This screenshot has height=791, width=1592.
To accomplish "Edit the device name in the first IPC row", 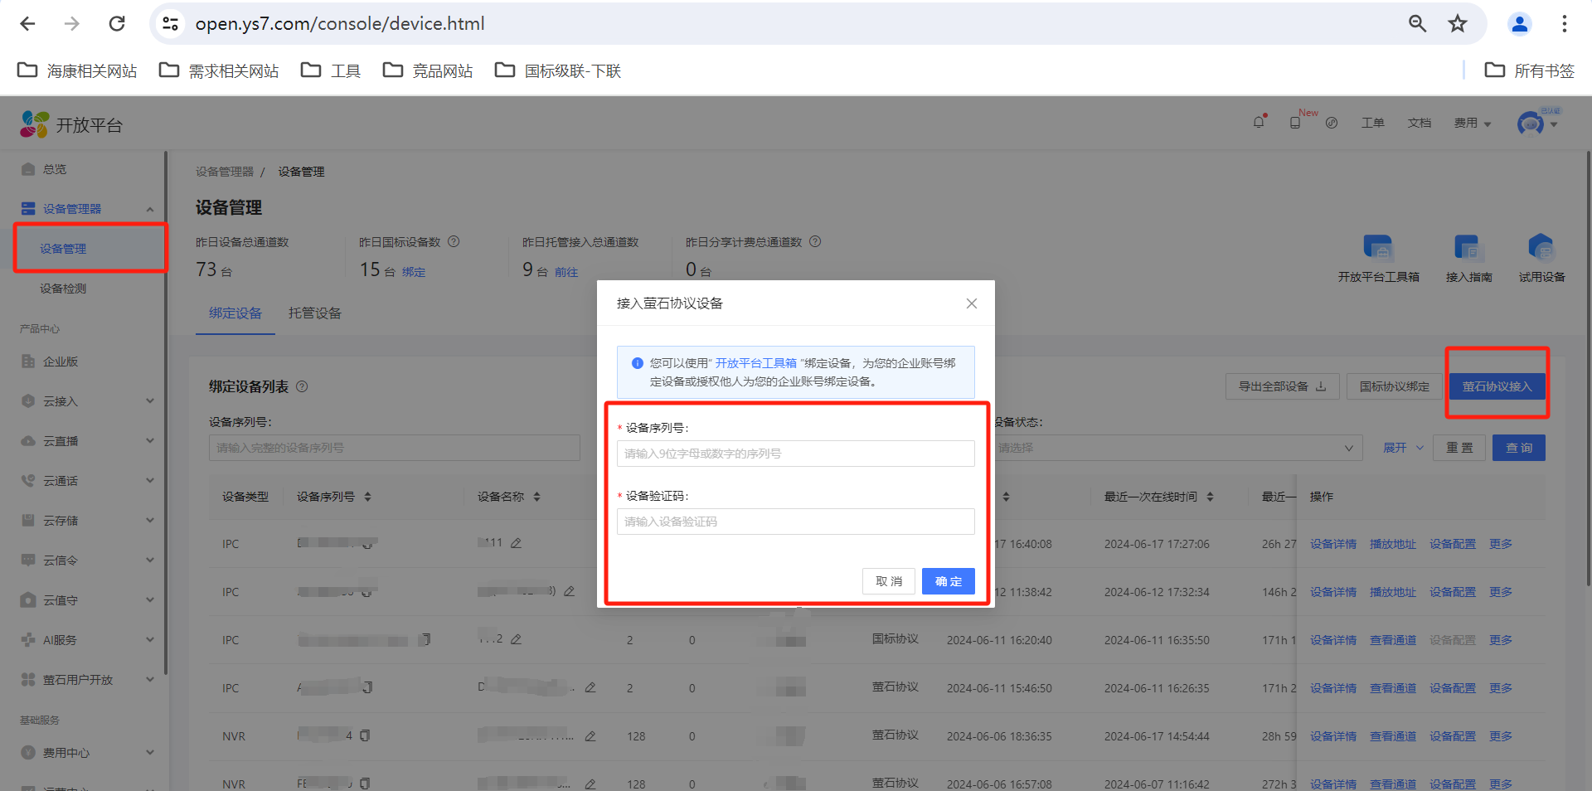I will pos(516,543).
